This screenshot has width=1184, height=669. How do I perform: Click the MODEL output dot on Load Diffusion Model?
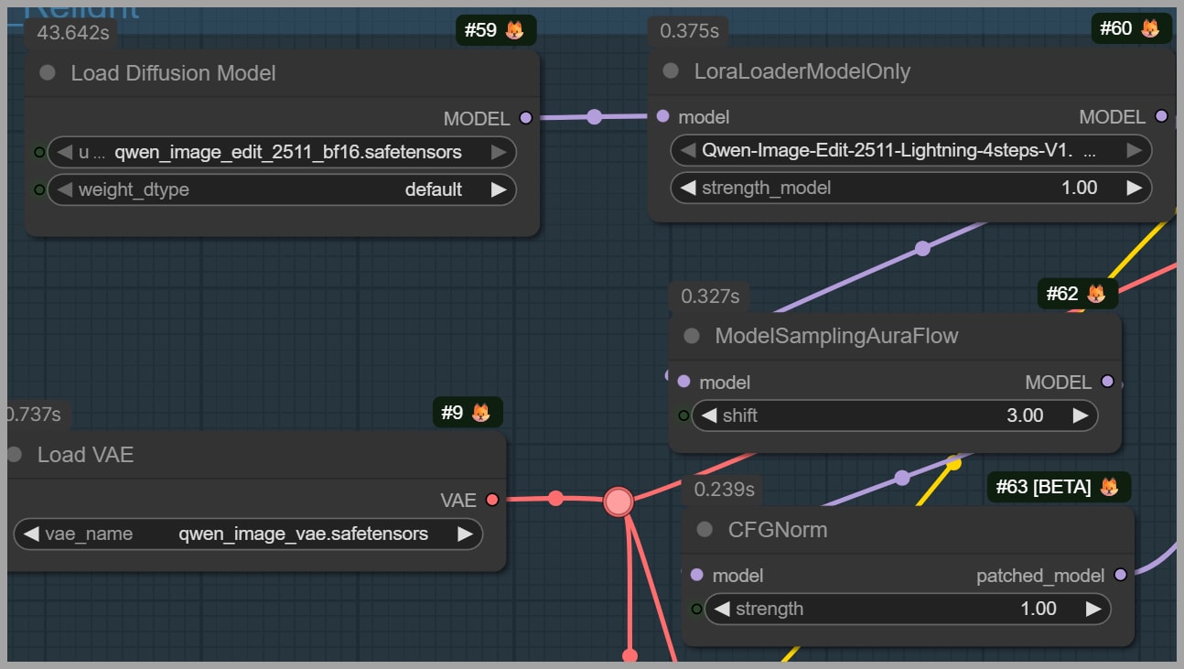[525, 118]
